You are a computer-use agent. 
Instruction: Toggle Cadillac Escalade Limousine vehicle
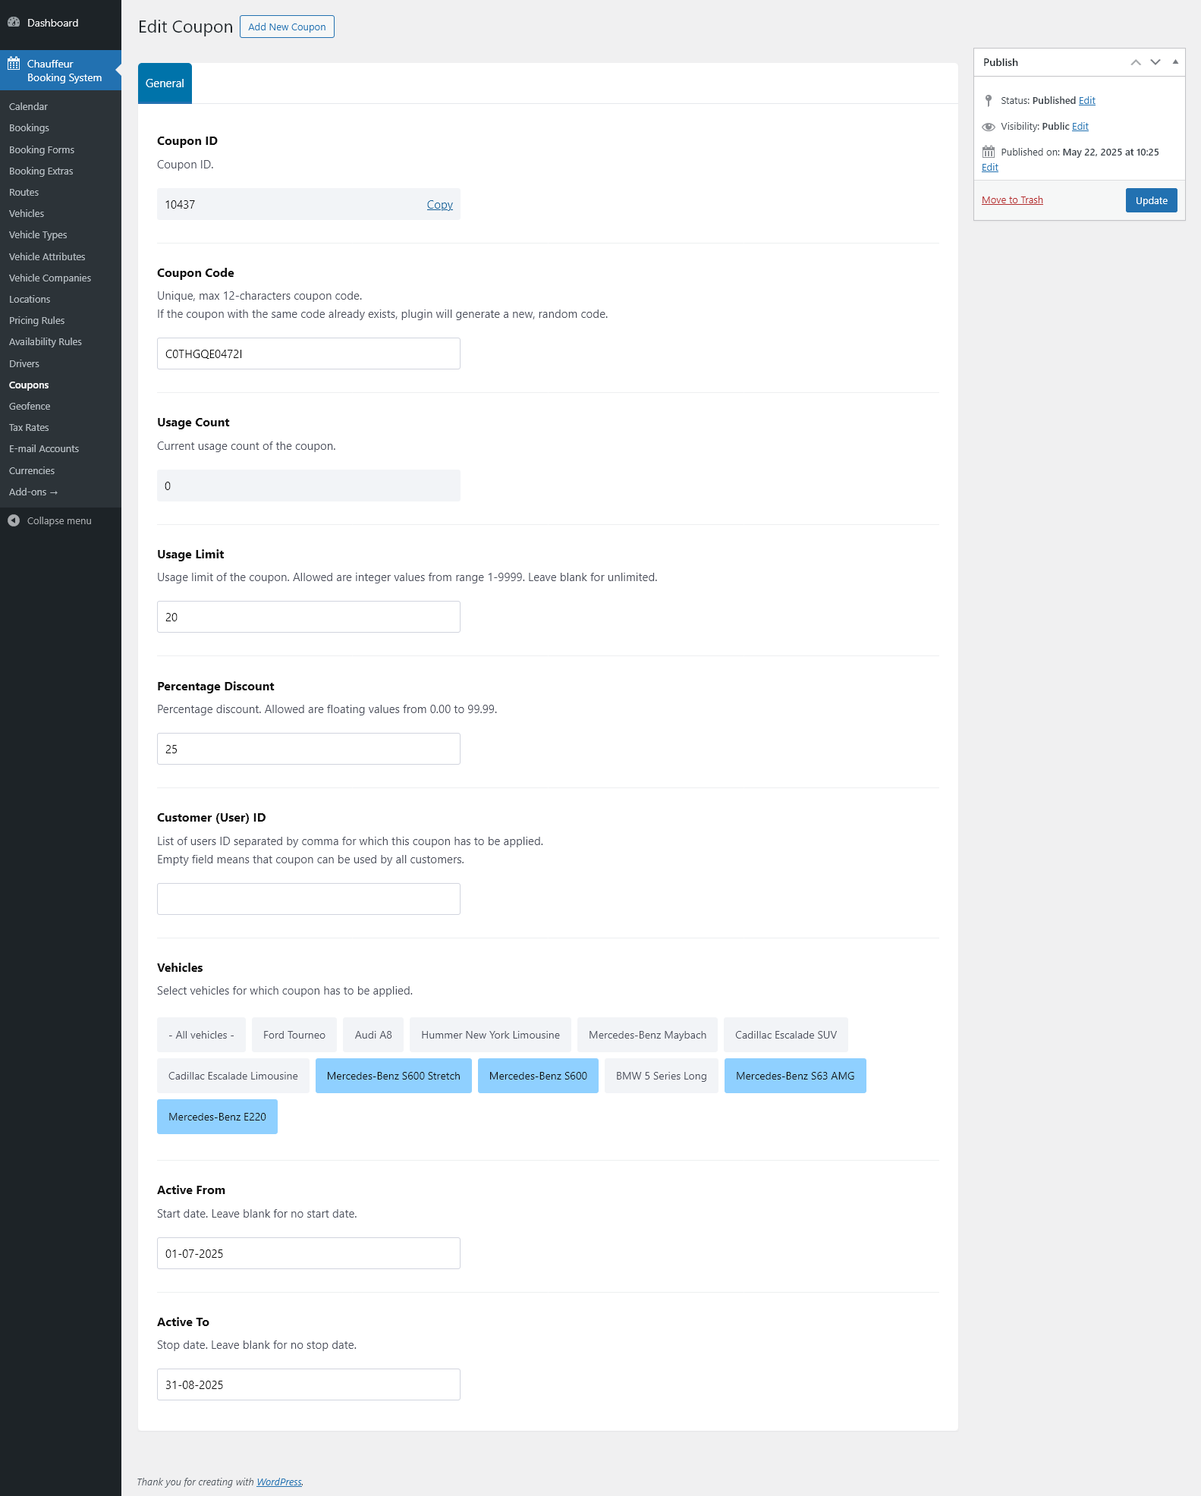click(233, 1076)
